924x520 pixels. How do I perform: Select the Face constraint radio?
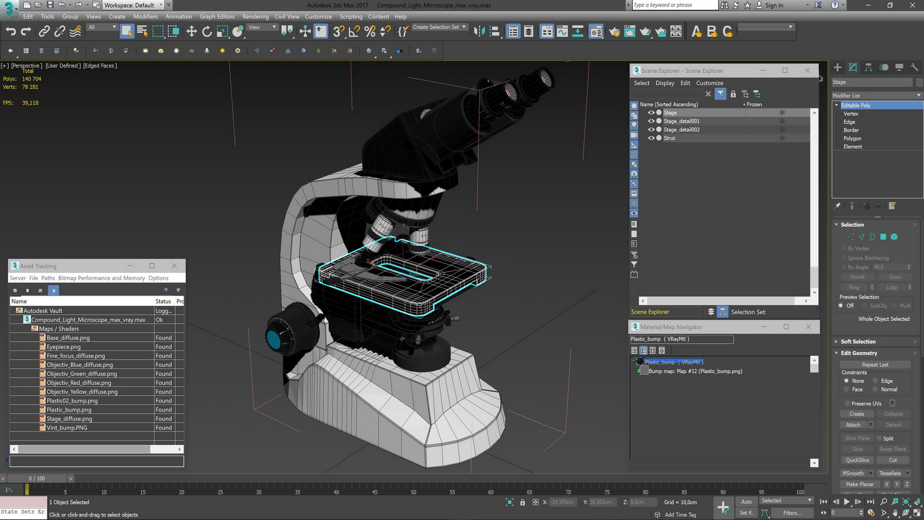point(847,390)
